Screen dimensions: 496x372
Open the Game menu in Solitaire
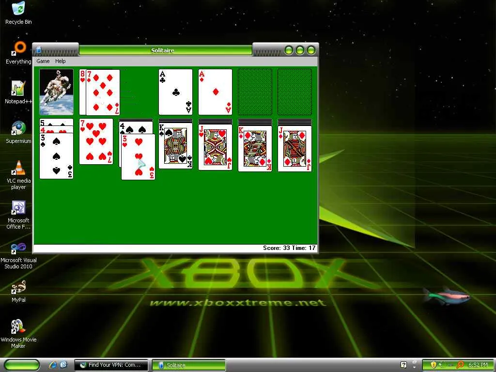coord(43,61)
